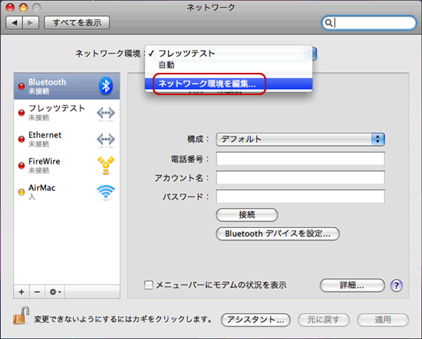Click the Ethernet arrows icon
Screen dimensions: 422x339
tap(106, 140)
